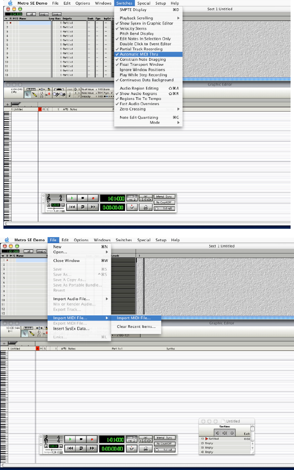Click Play in transport under Switches-menu screen

tap(71, 198)
